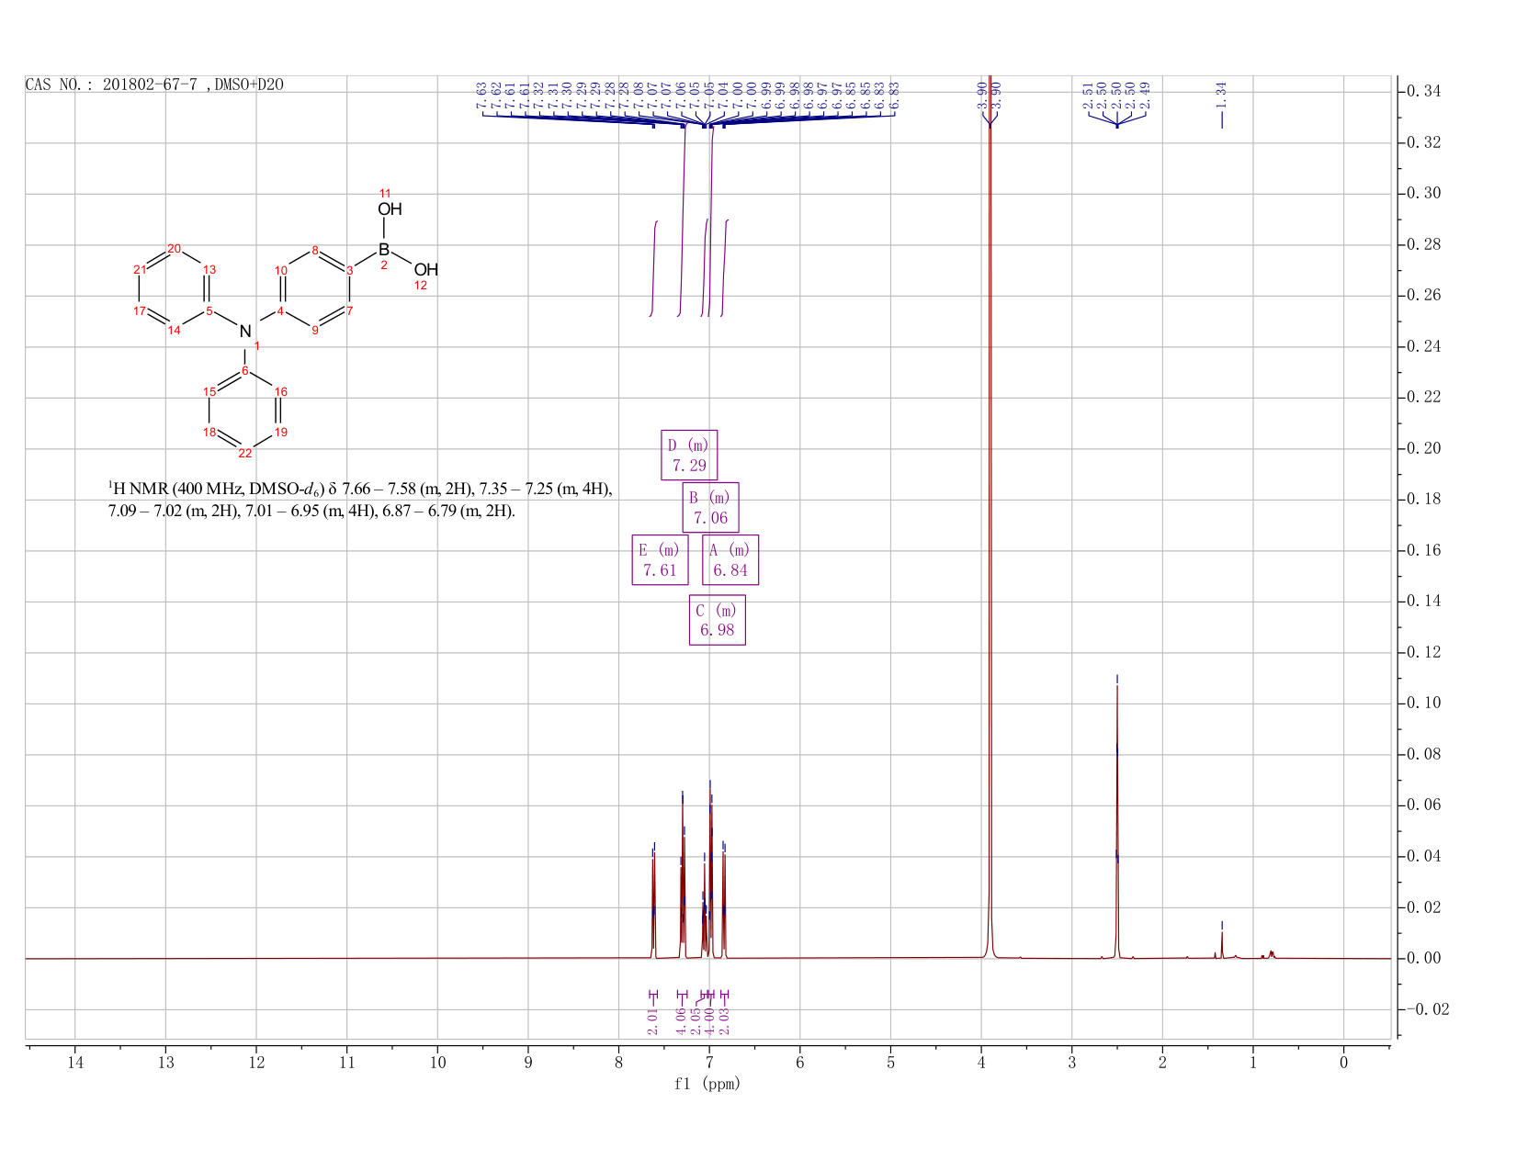
Task: Click atom number 22 in the structure
Action: [x=245, y=453]
